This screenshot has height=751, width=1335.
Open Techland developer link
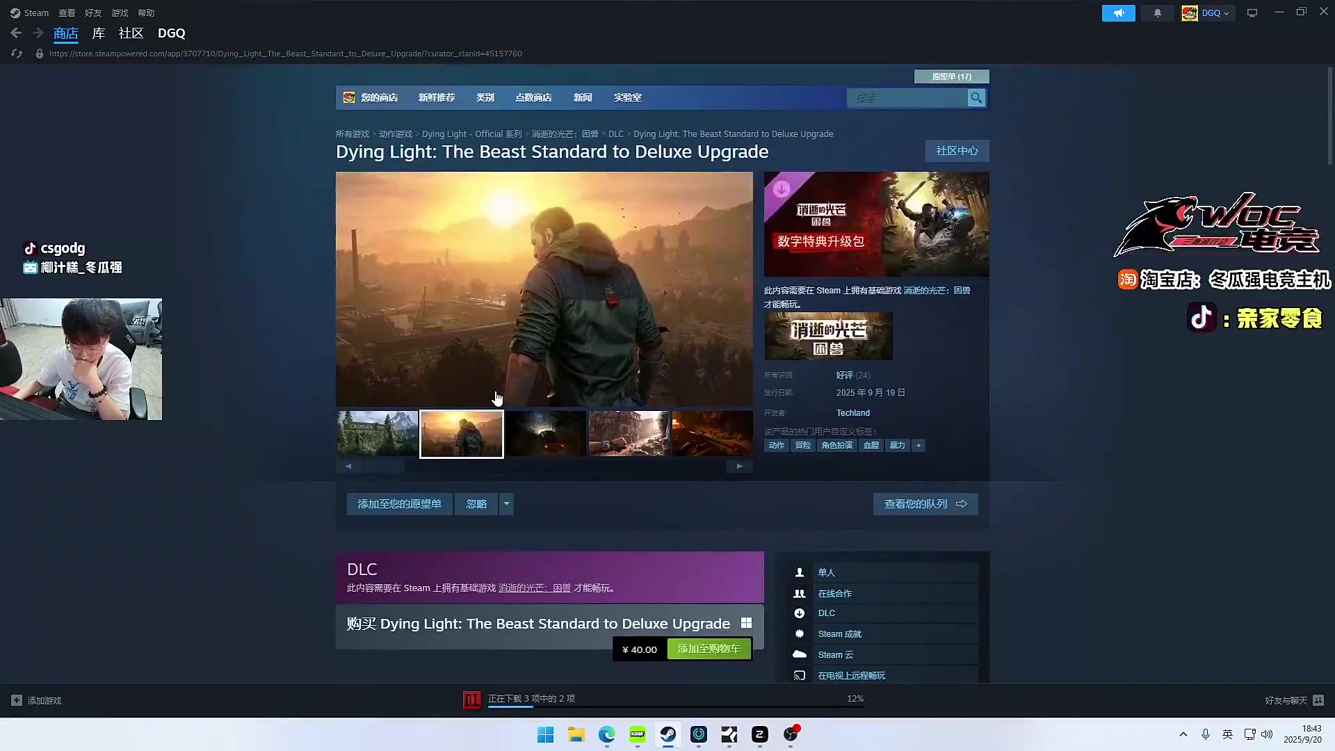853,413
